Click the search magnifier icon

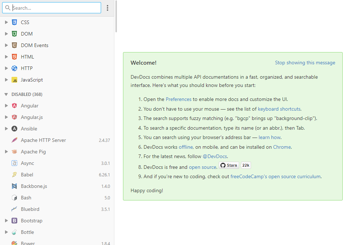[8, 8]
